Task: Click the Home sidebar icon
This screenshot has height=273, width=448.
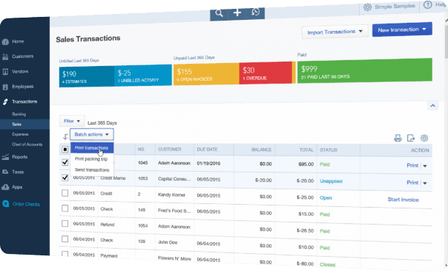Action: click(5, 42)
